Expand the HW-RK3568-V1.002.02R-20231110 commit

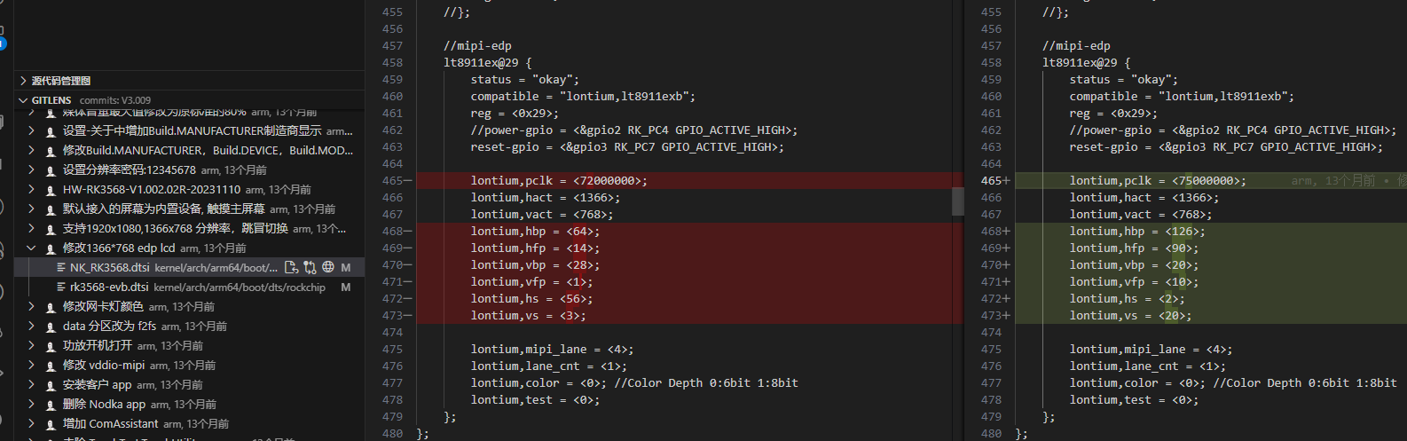32,190
